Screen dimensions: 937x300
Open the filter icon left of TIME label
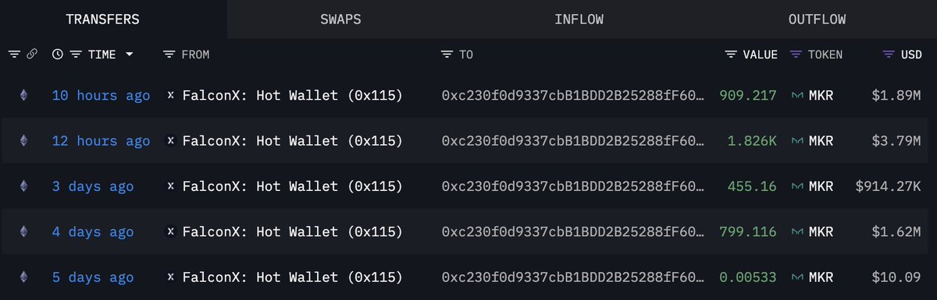[76, 55]
